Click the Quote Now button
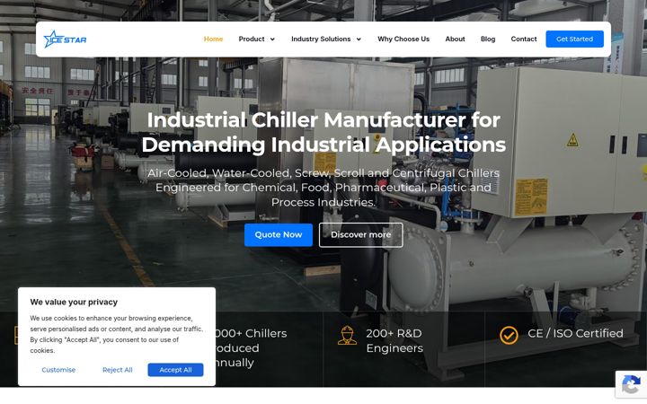The height and width of the screenshot is (404, 647). [278, 235]
